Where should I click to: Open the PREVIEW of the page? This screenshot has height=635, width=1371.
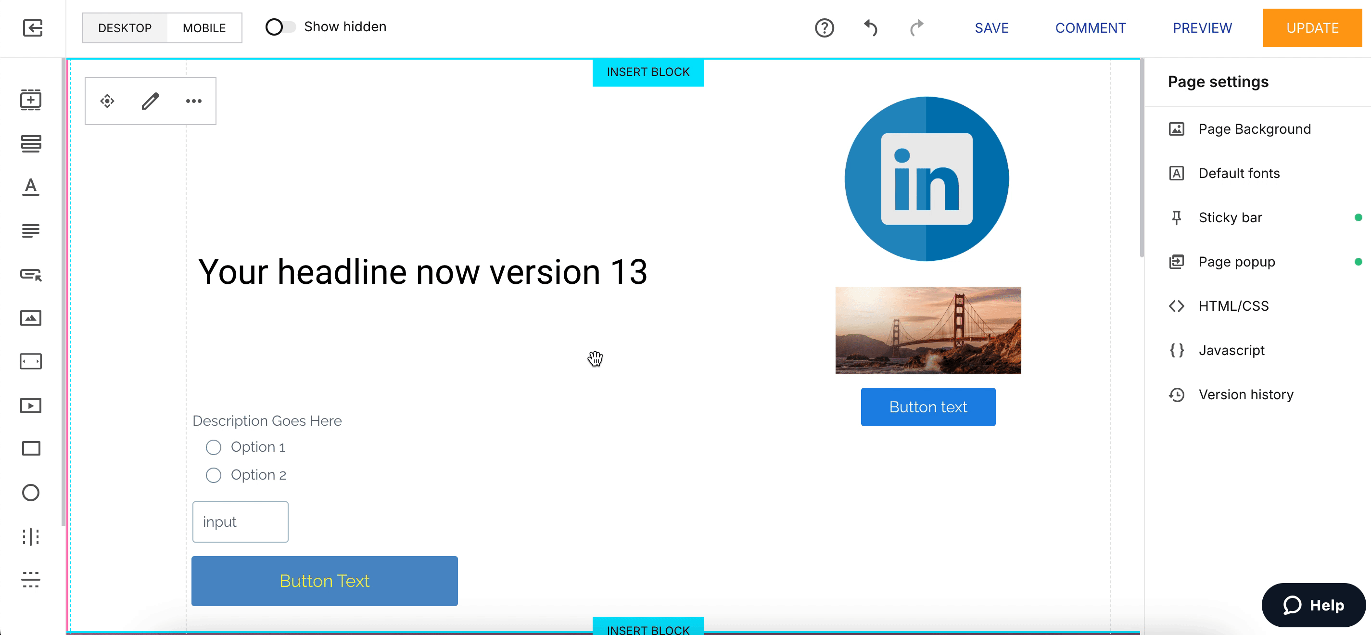click(1202, 28)
